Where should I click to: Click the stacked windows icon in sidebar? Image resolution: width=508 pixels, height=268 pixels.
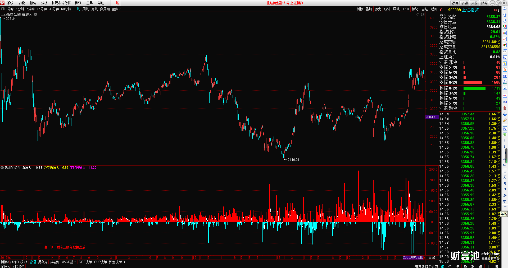click(505, 51)
